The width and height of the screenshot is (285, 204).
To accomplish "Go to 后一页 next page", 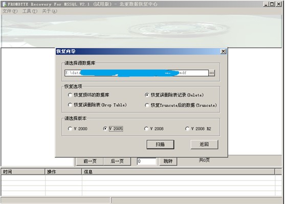I will click(x=117, y=161).
